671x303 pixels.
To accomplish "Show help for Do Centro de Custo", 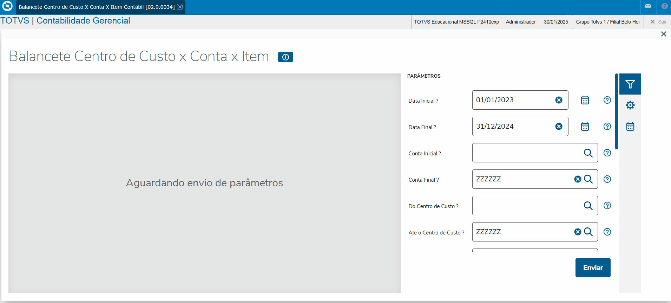I will coord(607,206).
